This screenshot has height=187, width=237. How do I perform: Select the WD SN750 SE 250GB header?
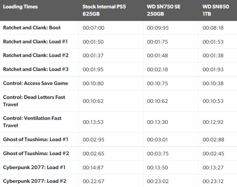point(164,10)
